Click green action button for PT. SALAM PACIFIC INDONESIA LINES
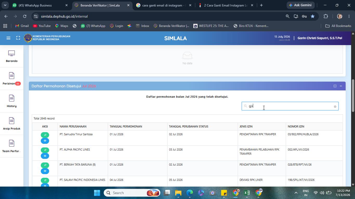The width and height of the screenshot is (355, 199). [x=45, y=180]
